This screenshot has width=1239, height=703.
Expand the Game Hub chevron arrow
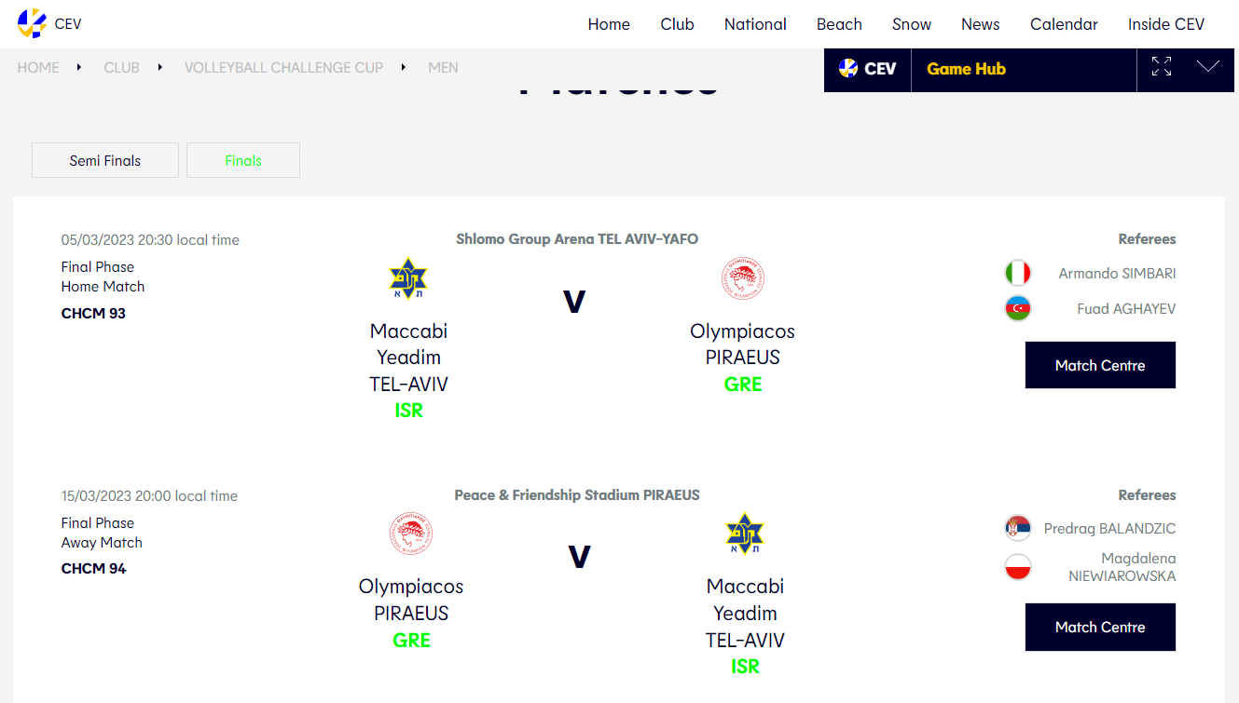(1208, 66)
